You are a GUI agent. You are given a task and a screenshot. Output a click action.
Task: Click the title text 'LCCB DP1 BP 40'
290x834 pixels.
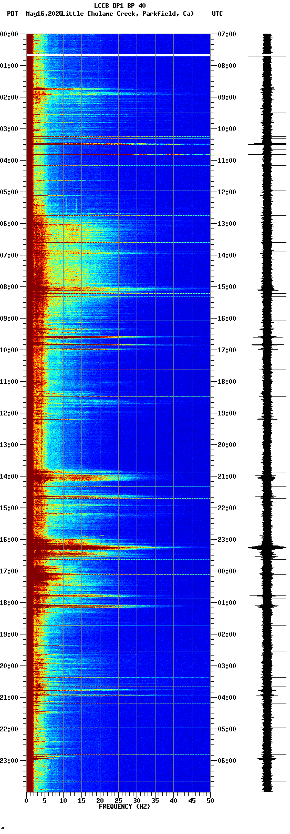[x=120, y=6]
